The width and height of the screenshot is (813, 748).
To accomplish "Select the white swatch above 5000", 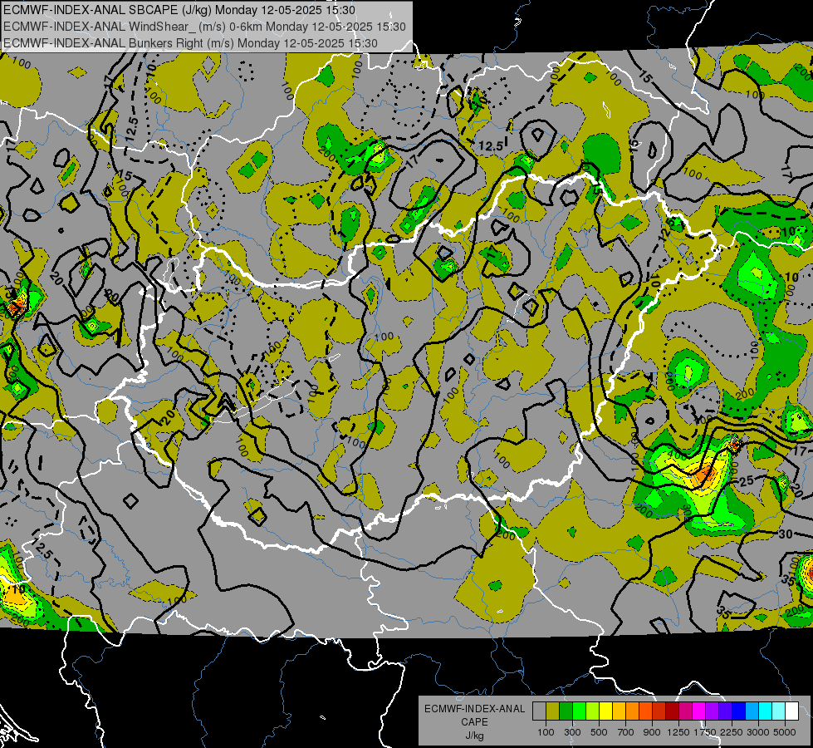I will (791, 711).
